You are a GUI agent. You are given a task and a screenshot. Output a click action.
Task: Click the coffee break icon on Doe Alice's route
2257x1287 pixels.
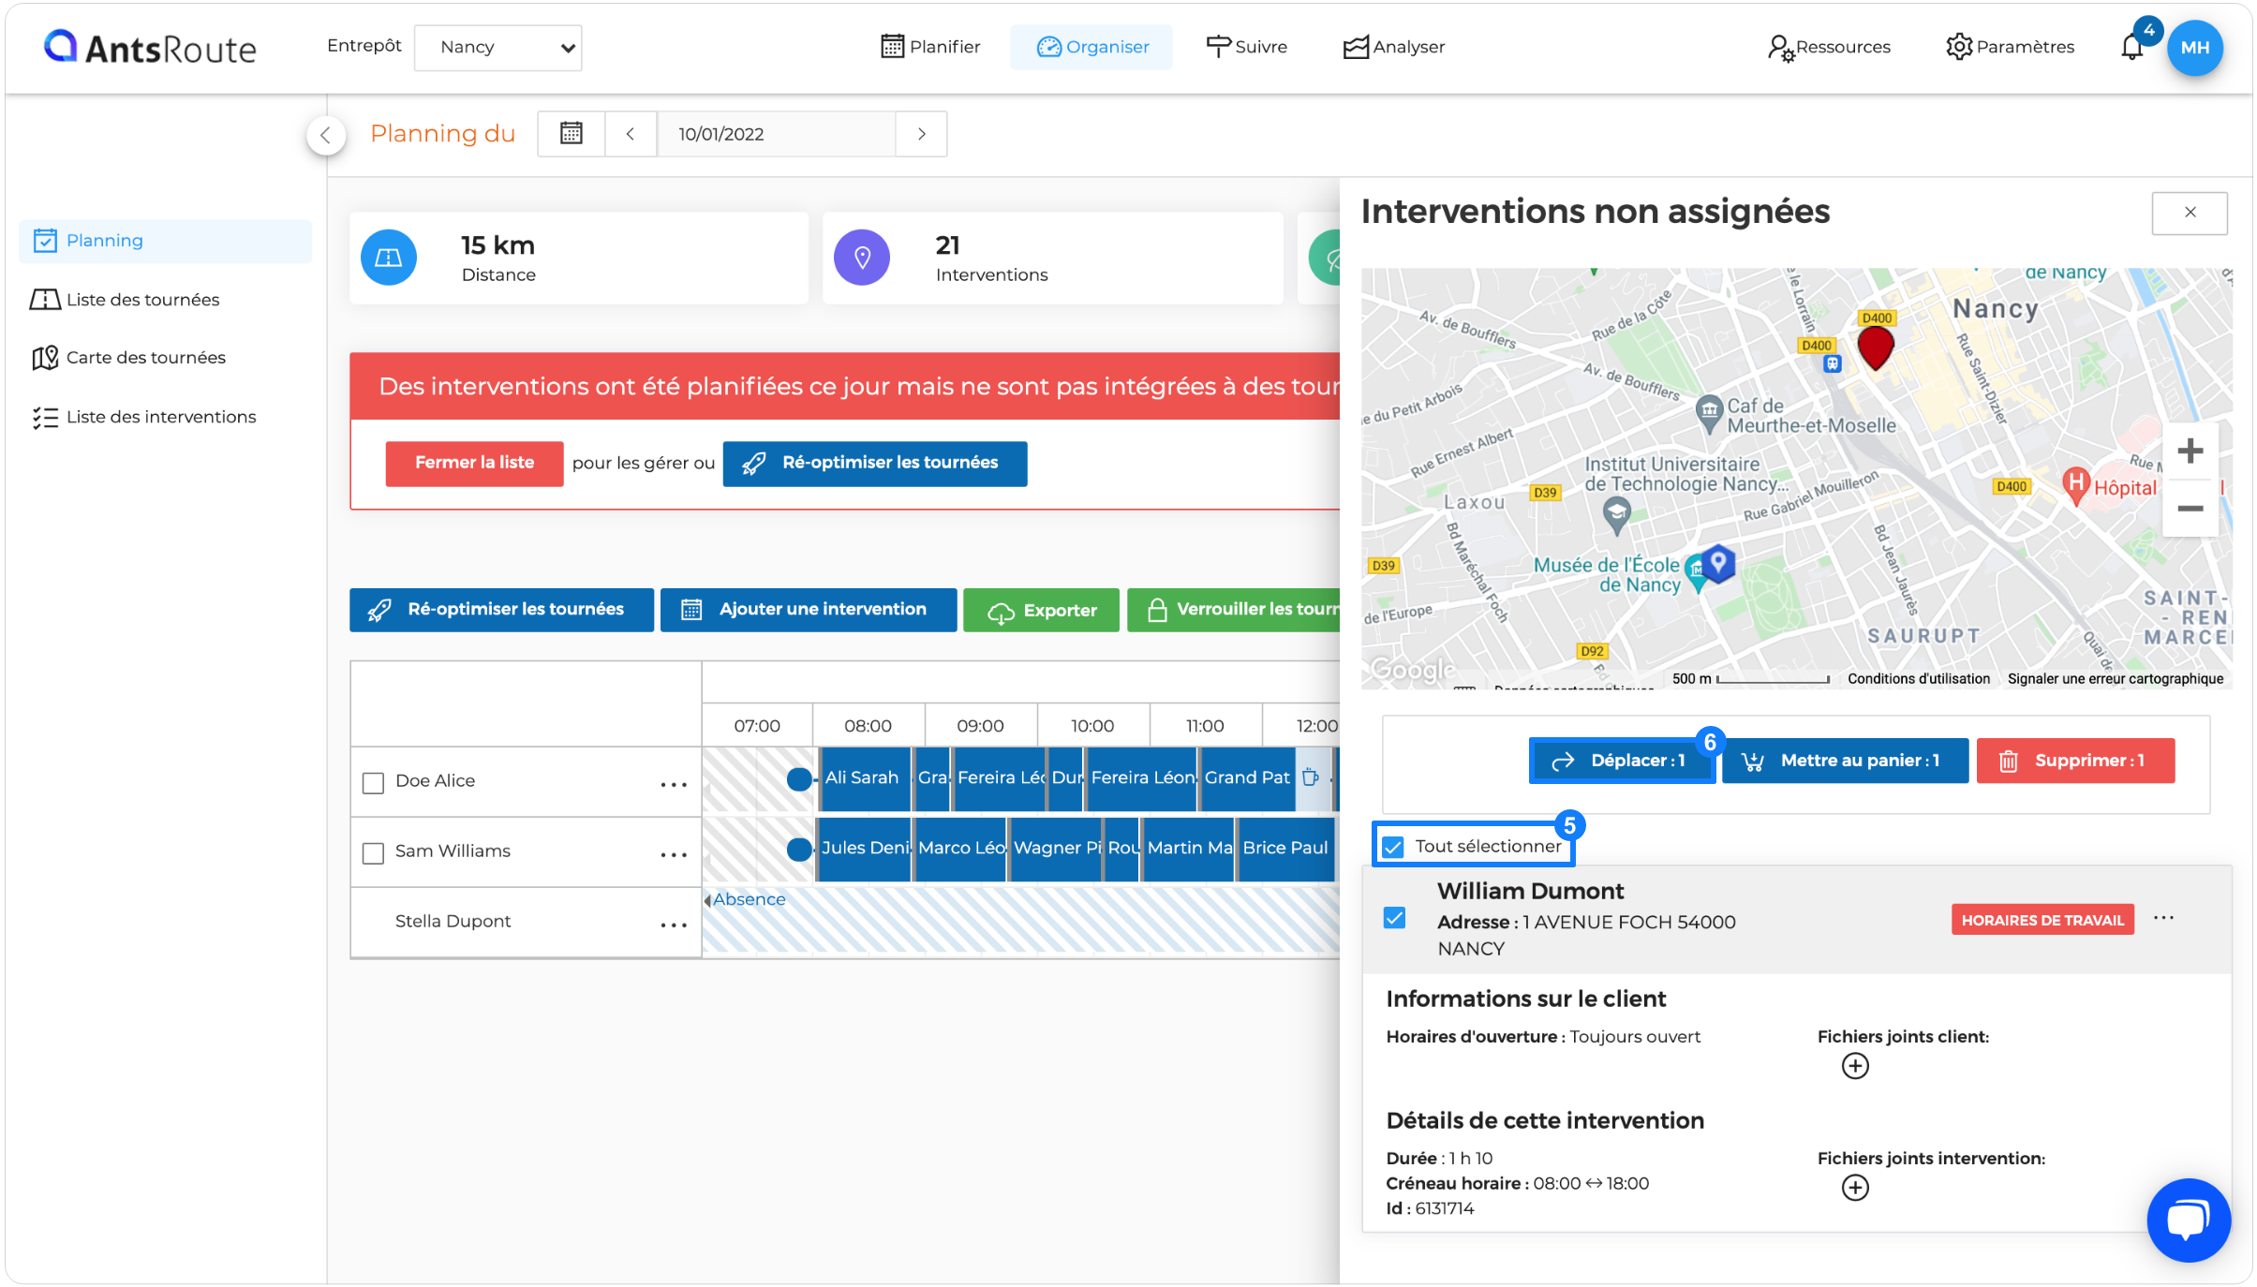[x=1311, y=777]
